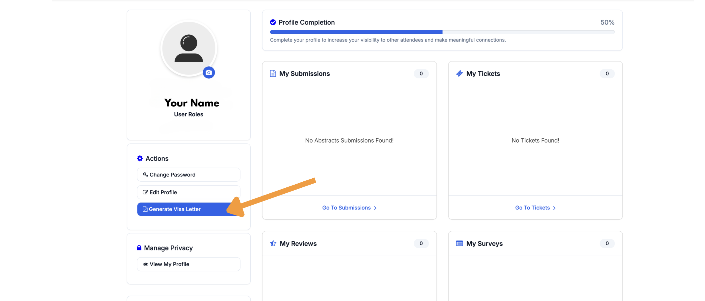Viewport: 705px width, 301px height.
Task: Click the My Tickets ticket icon
Action: [x=459, y=73]
